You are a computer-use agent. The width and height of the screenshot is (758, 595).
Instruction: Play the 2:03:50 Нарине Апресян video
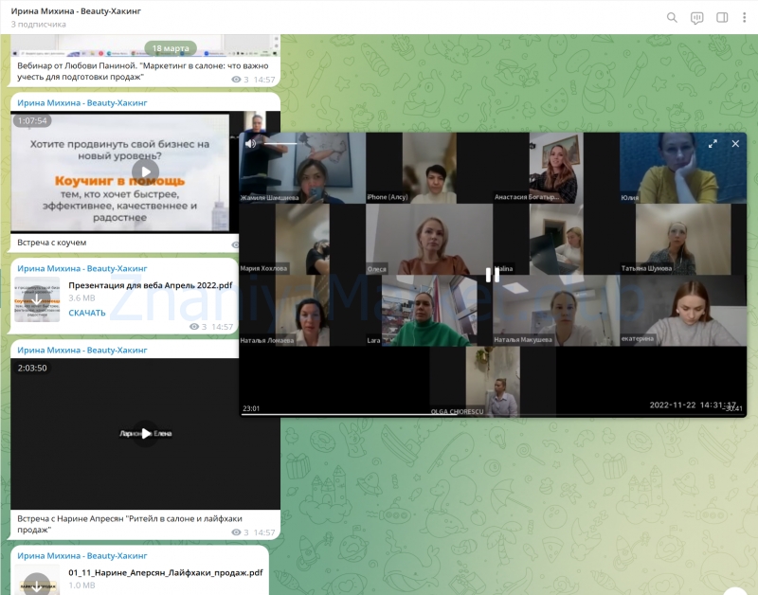[x=145, y=433]
